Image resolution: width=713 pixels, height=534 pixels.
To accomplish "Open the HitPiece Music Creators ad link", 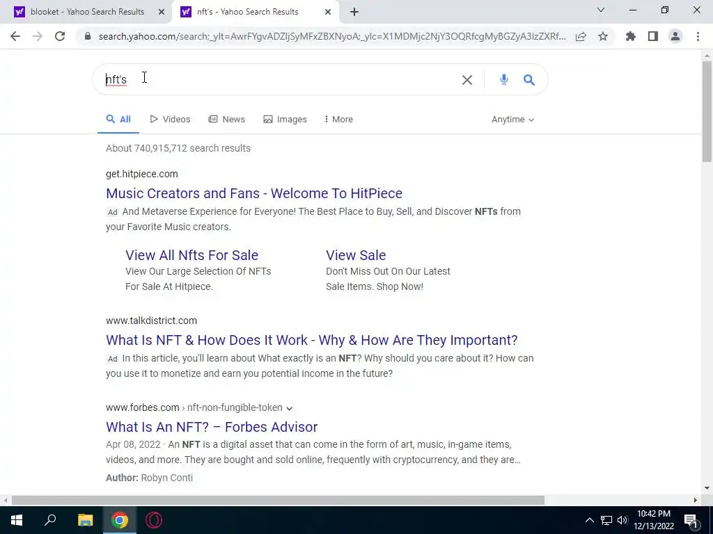I will coord(254,193).
